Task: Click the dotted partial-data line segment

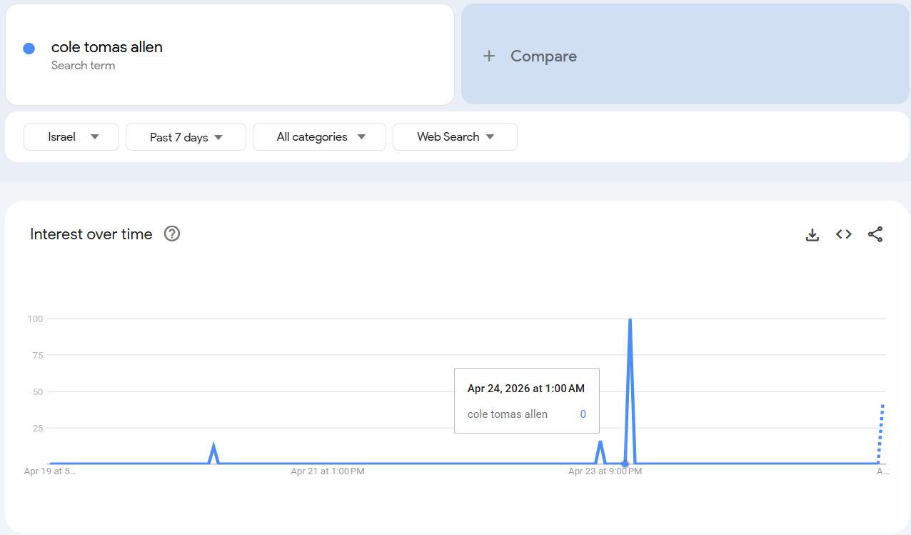Action: coord(881,434)
